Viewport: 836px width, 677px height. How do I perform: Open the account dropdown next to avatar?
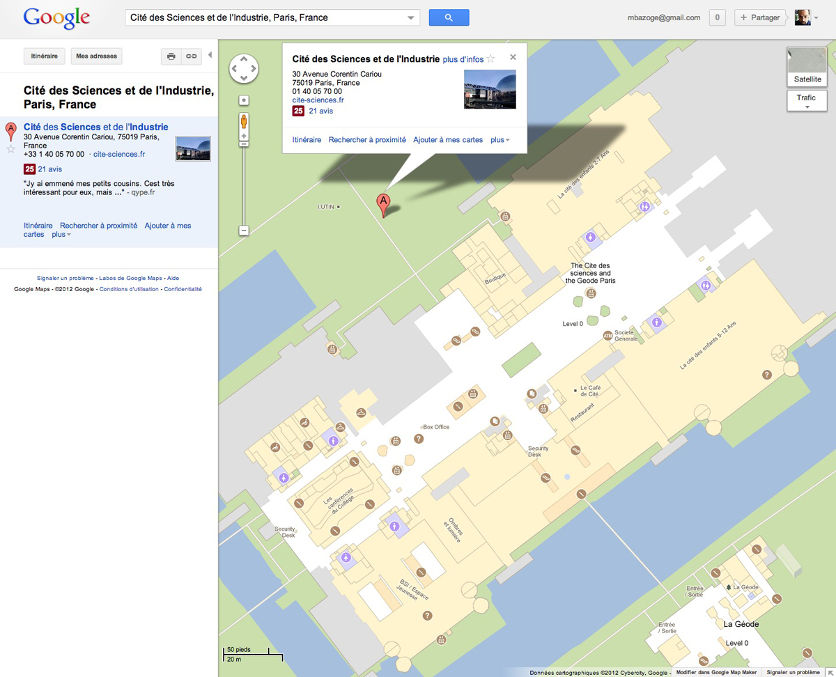(x=816, y=18)
